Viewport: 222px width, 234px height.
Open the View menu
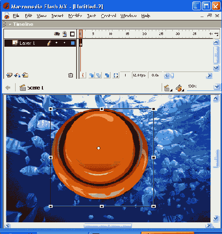(x=41, y=16)
